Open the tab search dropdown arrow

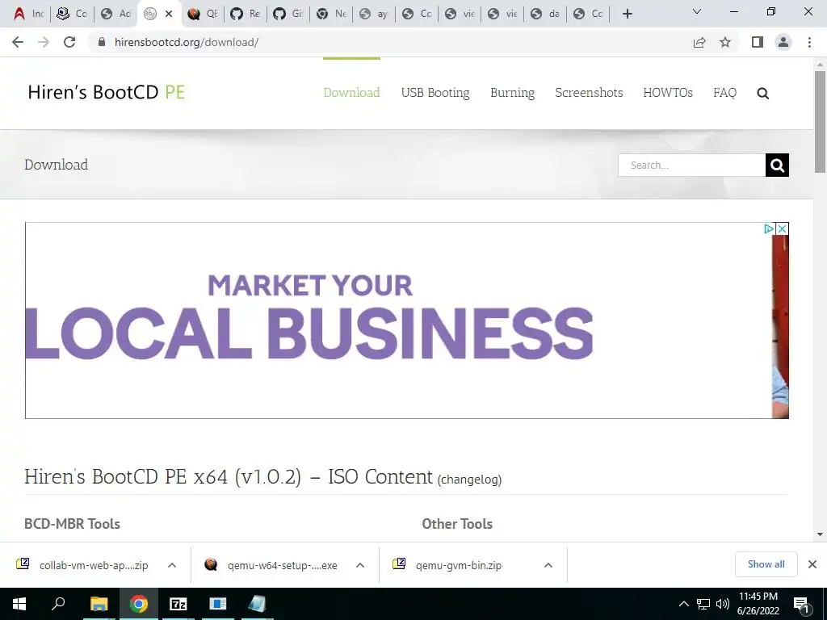697,11
